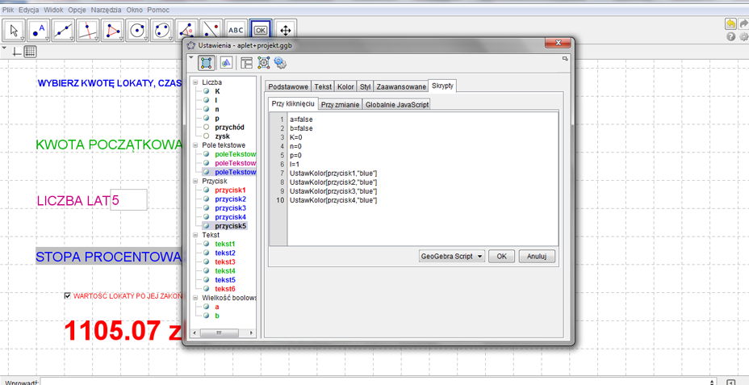Open the Opcje menu
749x385 pixels.
77,10
